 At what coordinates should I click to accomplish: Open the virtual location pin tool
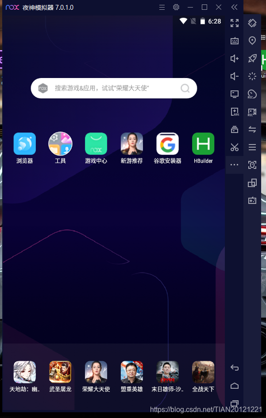(252, 40)
